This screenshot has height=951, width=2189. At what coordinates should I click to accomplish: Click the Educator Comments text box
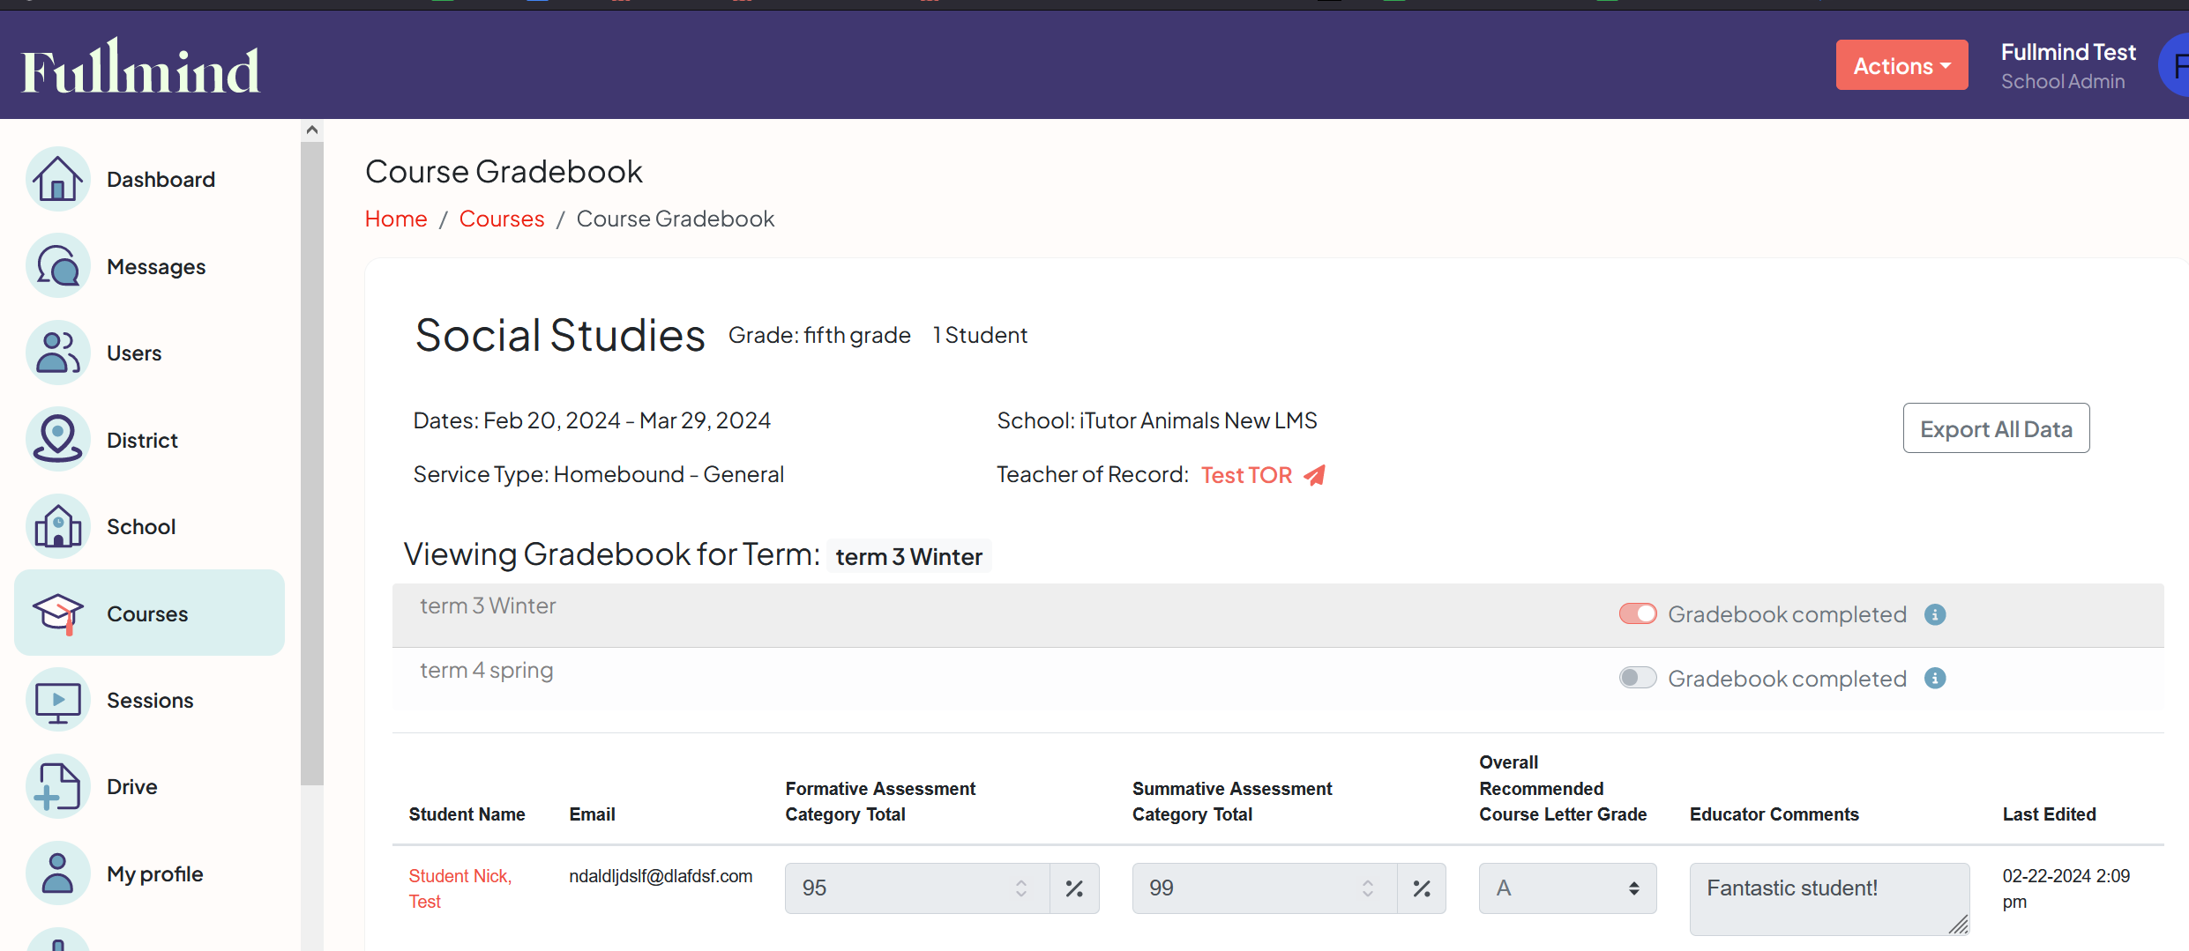[x=1829, y=898]
